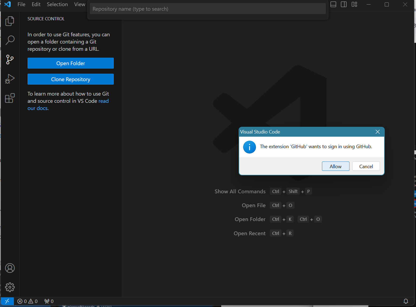Viewport: 416px width, 307px height.
Task: Open the Explorer view icon
Action: [10, 21]
